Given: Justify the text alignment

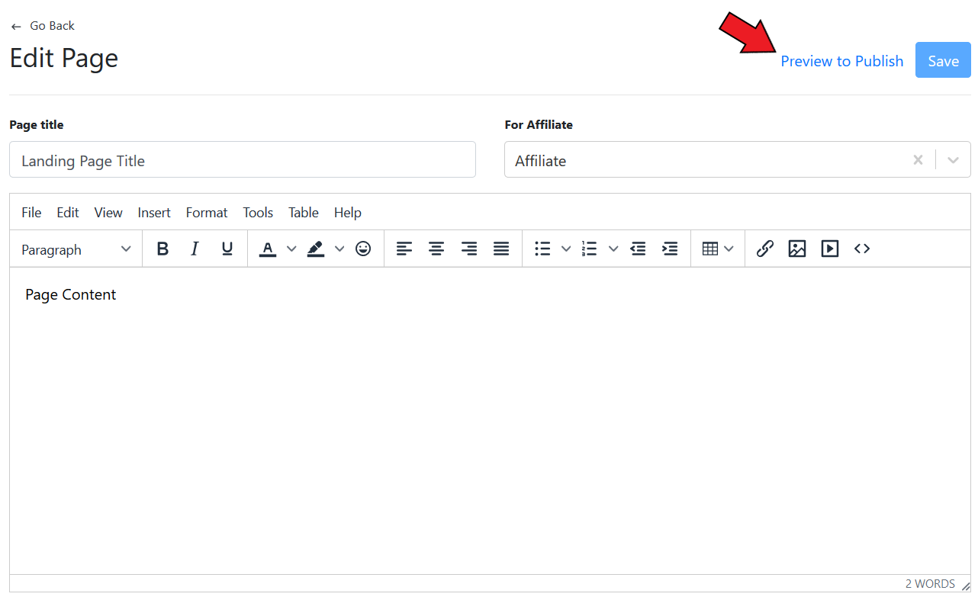Looking at the screenshot, I should [x=501, y=249].
